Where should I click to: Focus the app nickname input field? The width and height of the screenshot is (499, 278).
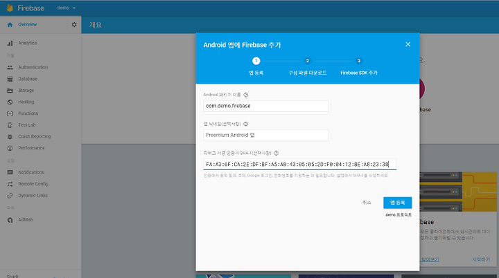(x=266, y=135)
